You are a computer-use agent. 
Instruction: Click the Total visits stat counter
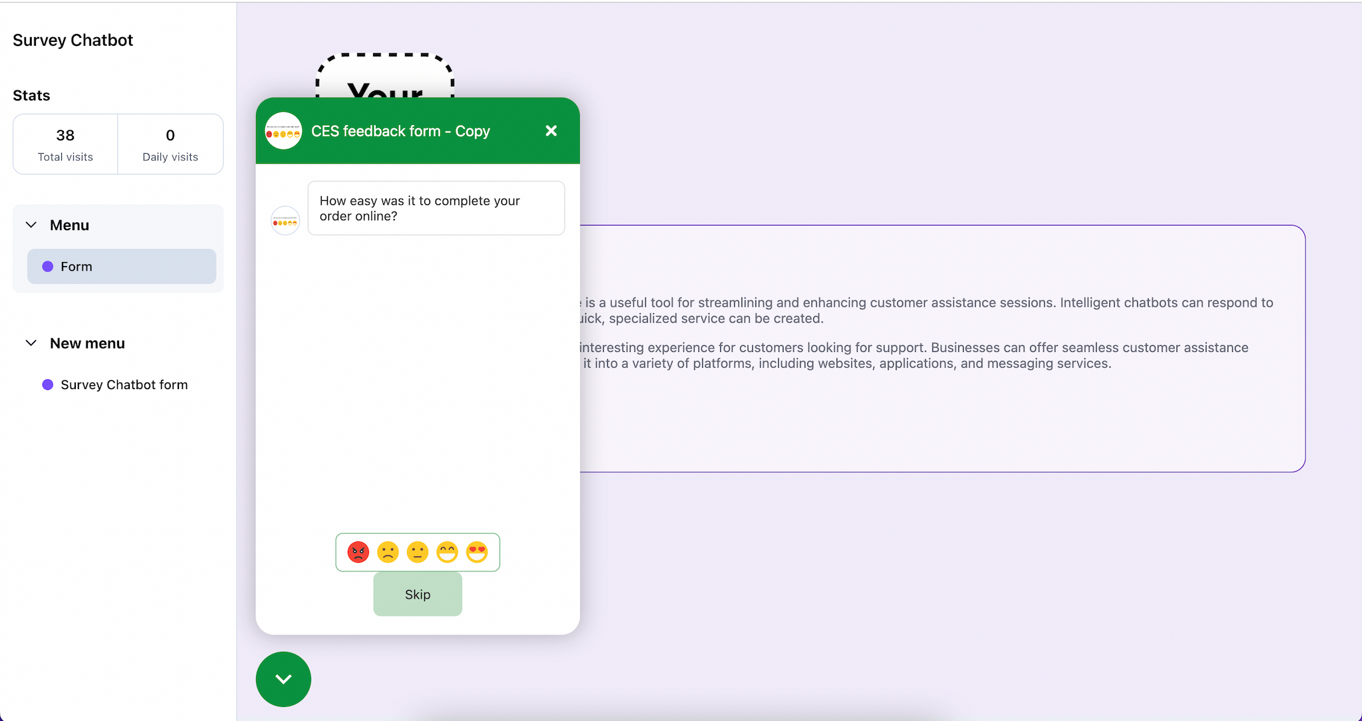click(65, 144)
